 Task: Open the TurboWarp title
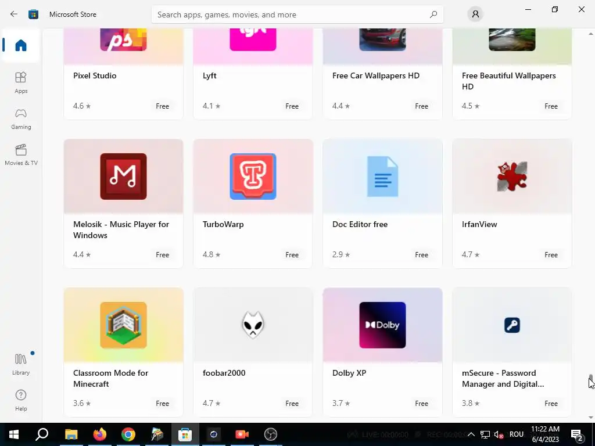[223, 224]
